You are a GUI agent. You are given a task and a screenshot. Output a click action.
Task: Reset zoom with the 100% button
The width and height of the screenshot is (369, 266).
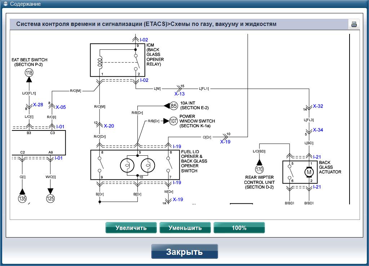pyautogui.click(x=239, y=228)
